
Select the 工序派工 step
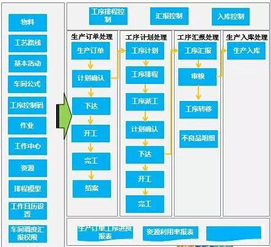145,102
